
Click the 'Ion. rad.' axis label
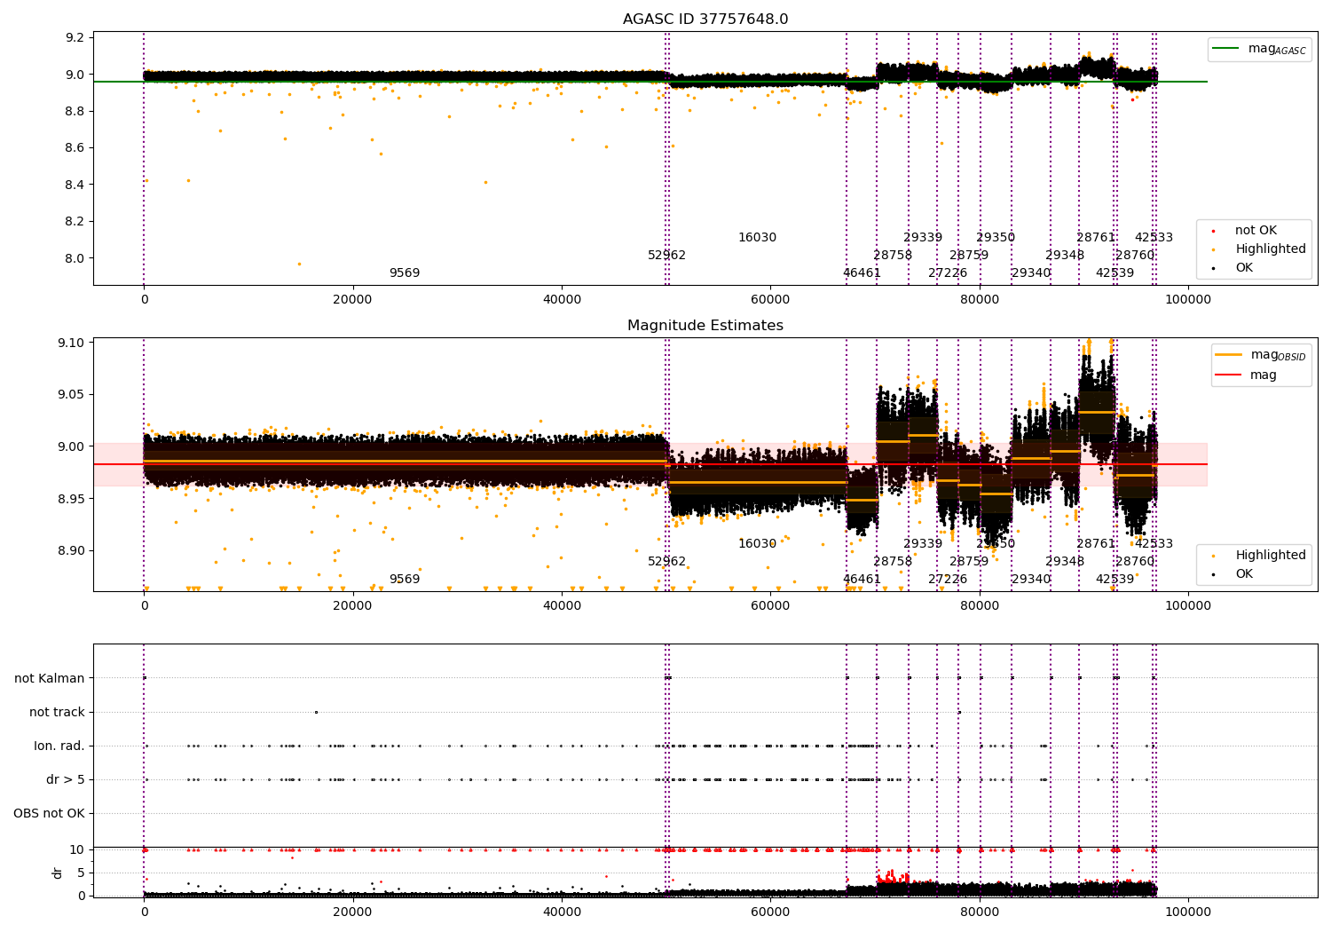pos(59,746)
